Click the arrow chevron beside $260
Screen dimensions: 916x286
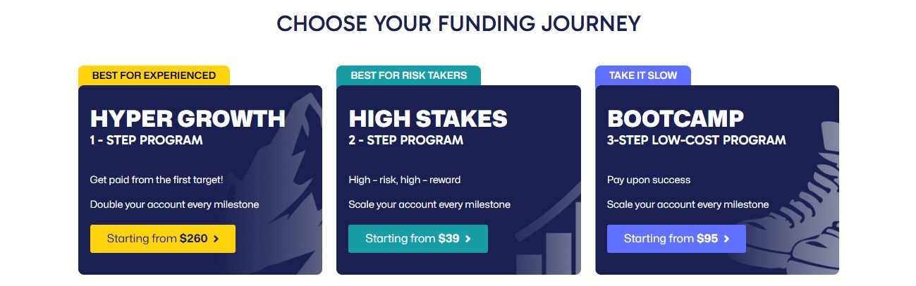point(216,239)
